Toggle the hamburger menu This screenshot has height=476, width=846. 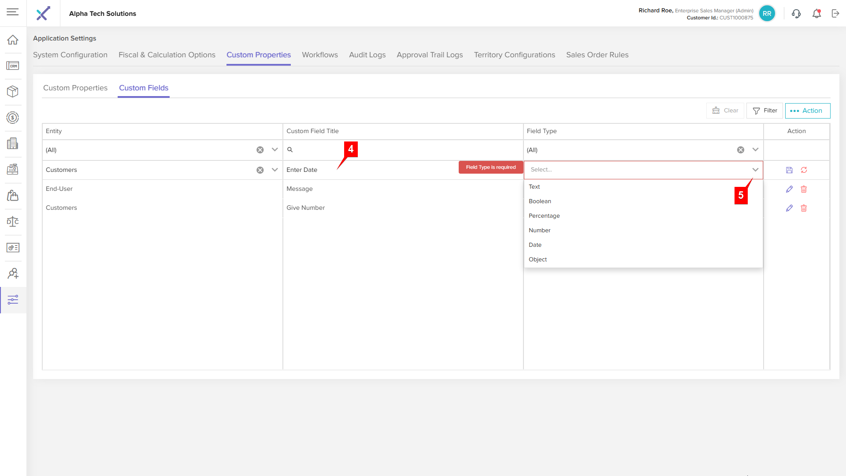point(13,12)
